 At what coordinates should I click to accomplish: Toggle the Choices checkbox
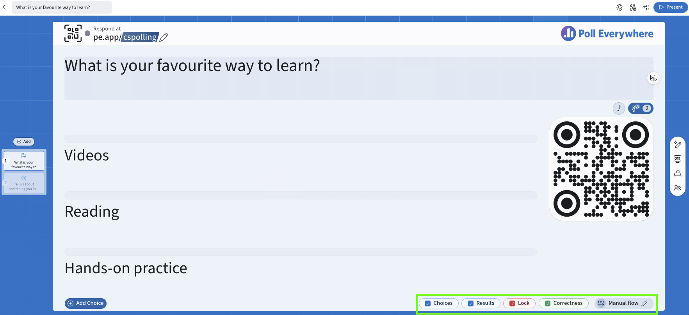point(428,303)
